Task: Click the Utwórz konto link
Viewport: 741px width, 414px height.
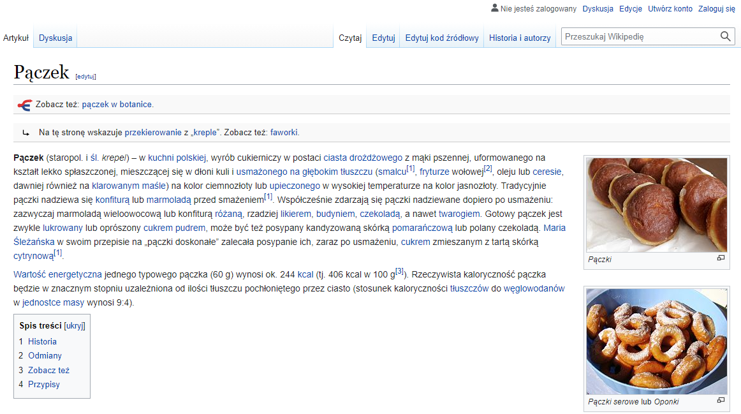Action: 670,9
